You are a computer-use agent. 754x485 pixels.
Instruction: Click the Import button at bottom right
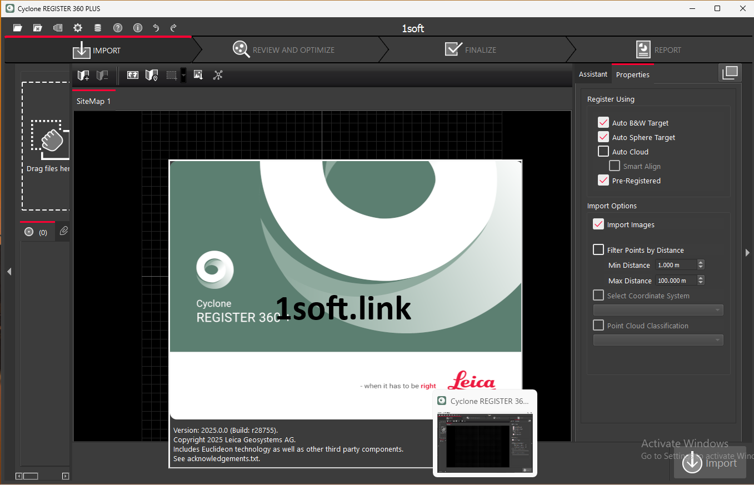[710, 463]
